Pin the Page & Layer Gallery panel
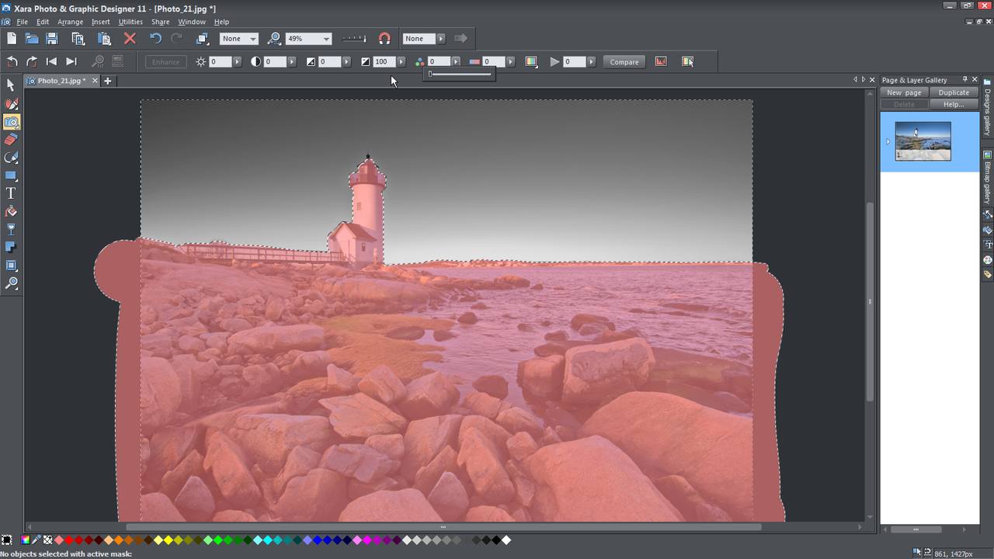This screenshot has width=994, height=559. (965, 79)
